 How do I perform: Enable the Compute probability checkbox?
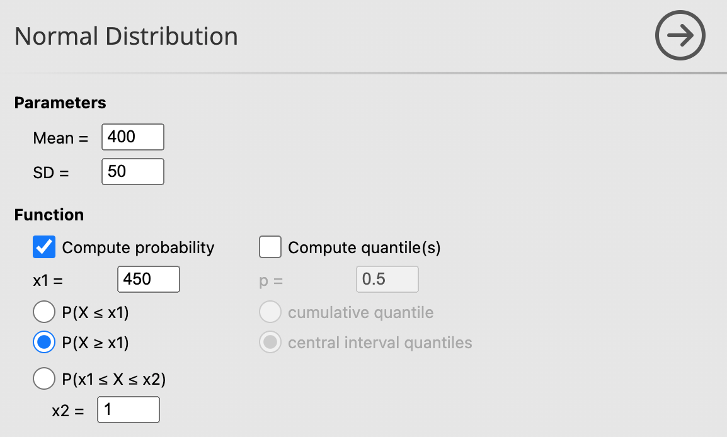43,247
